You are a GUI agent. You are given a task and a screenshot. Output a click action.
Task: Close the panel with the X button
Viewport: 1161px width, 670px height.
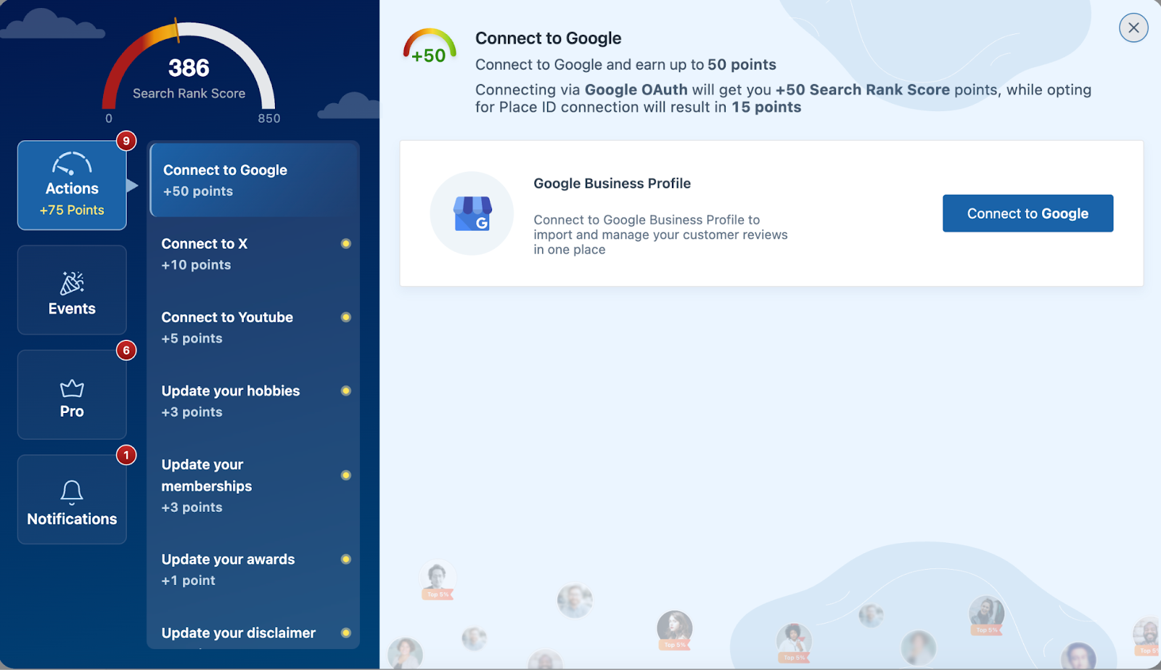point(1133,28)
